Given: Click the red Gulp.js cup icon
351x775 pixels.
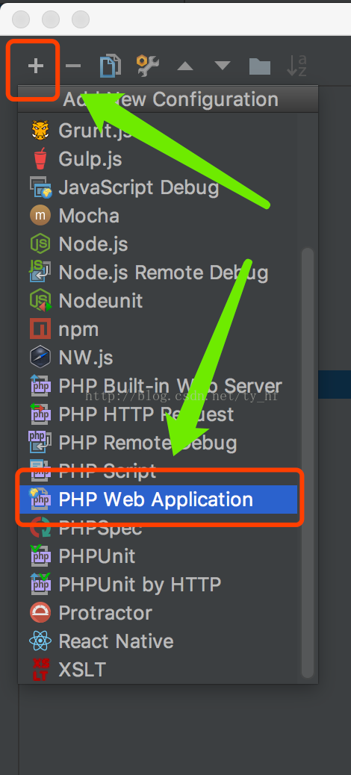Looking at the screenshot, I should coord(40,158).
